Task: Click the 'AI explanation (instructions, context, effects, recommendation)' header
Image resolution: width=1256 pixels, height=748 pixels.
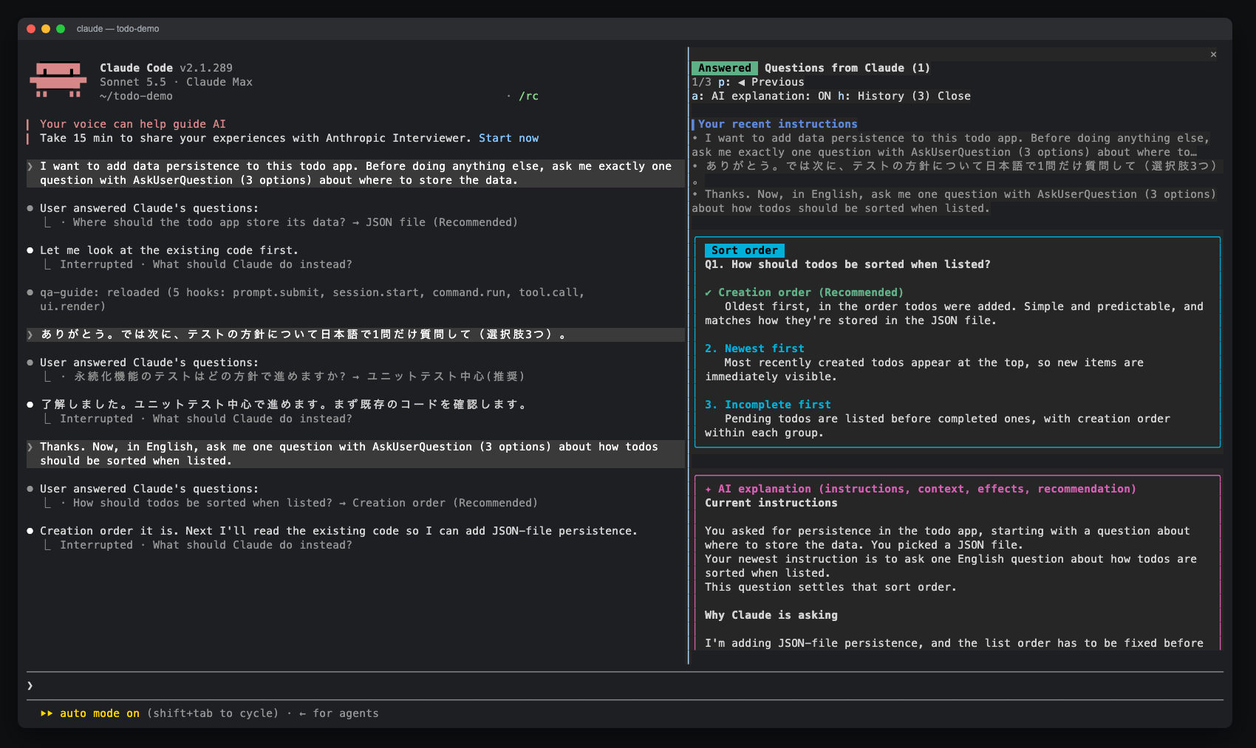Action: point(920,489)
